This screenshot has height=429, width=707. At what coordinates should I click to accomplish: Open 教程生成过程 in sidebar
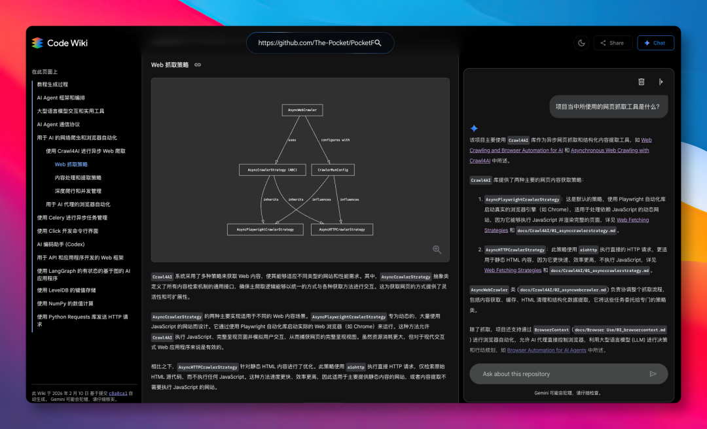coord(52,84)
